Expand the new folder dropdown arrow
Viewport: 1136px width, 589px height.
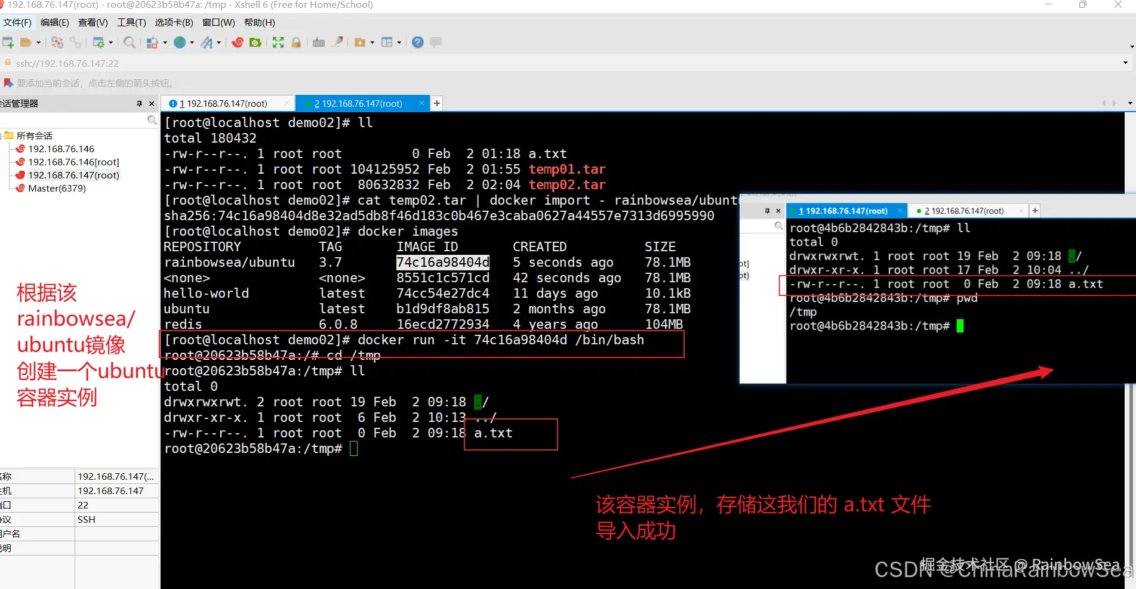pos(372,42)
